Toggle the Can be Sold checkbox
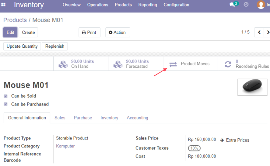Screen dimensions: 270x166 click(x=6, y=96)
